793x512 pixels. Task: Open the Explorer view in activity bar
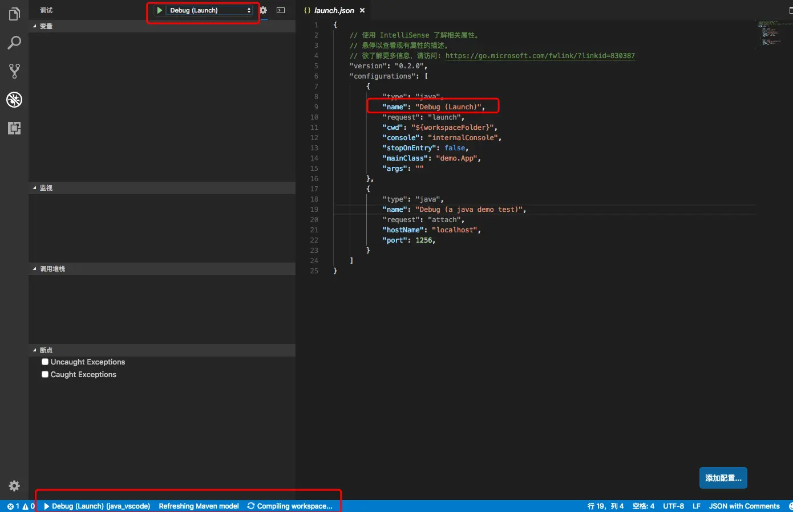click(14, 14)
